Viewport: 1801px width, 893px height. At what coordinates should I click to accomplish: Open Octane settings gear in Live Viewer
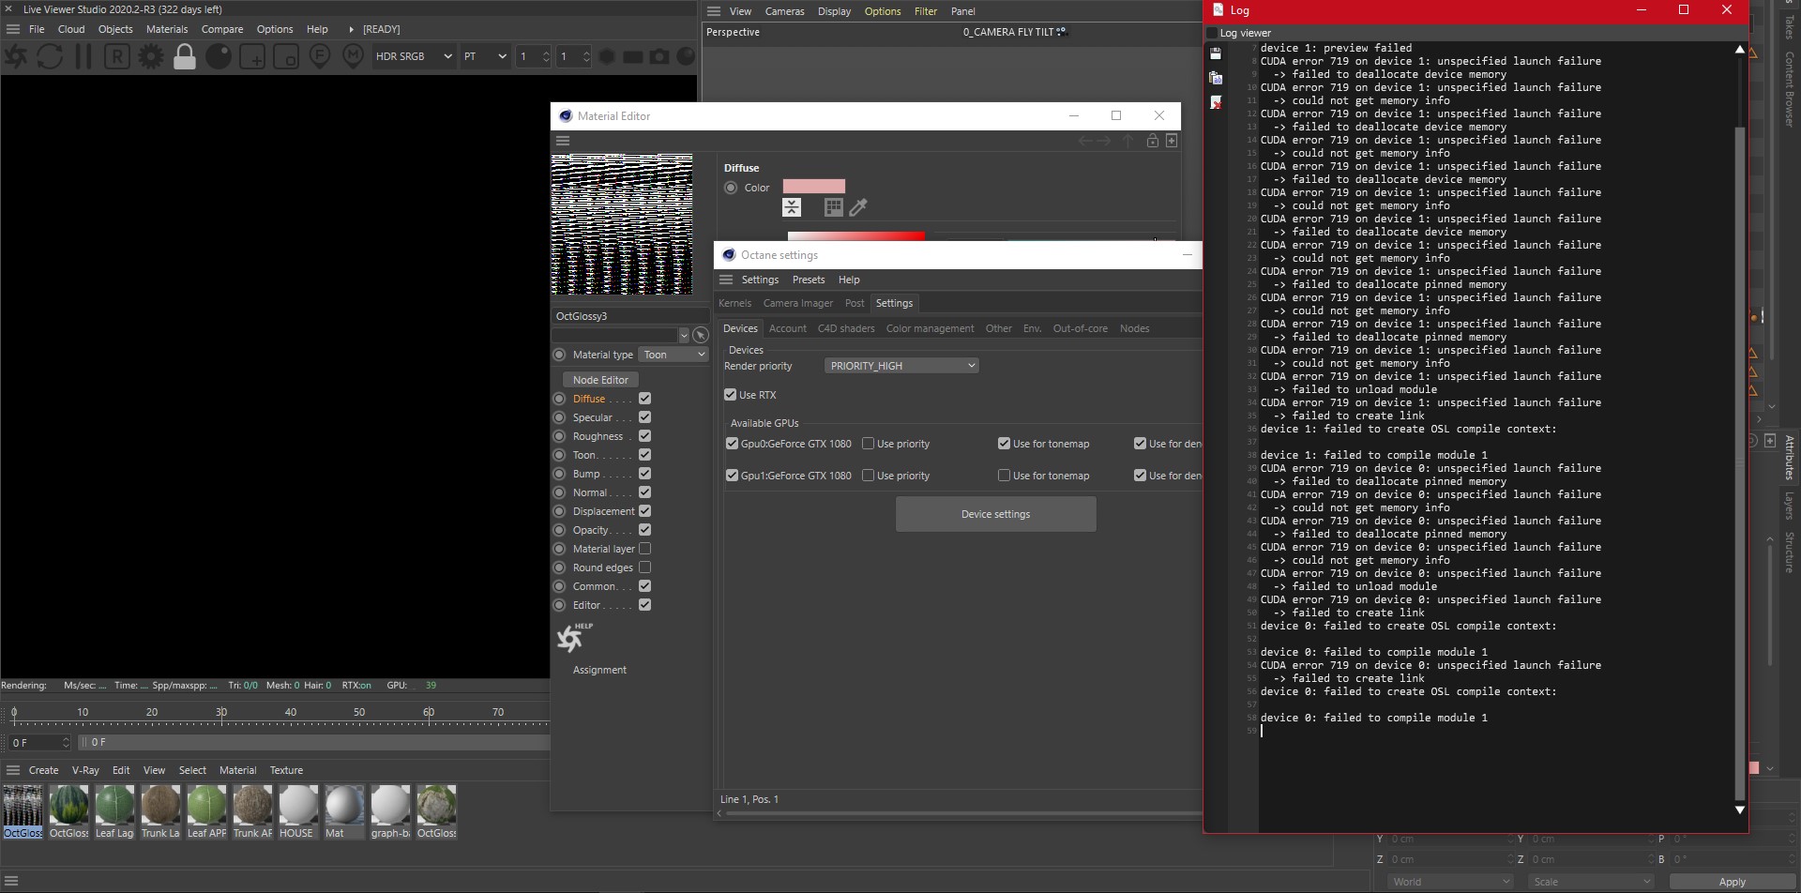[150, 56]
